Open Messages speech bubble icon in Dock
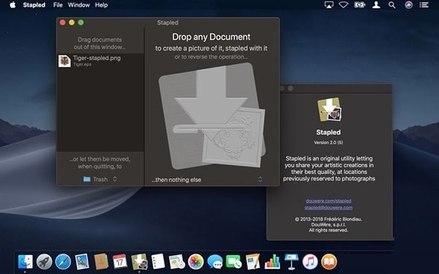439x274 pixels. [x=214, y=262]
